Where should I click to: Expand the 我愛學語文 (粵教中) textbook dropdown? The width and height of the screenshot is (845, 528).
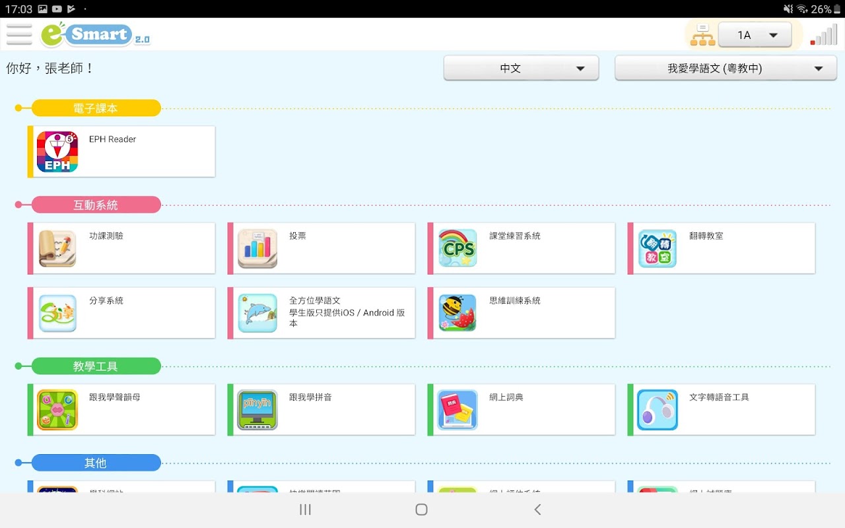pyautogui.click(x=726, y=68)
